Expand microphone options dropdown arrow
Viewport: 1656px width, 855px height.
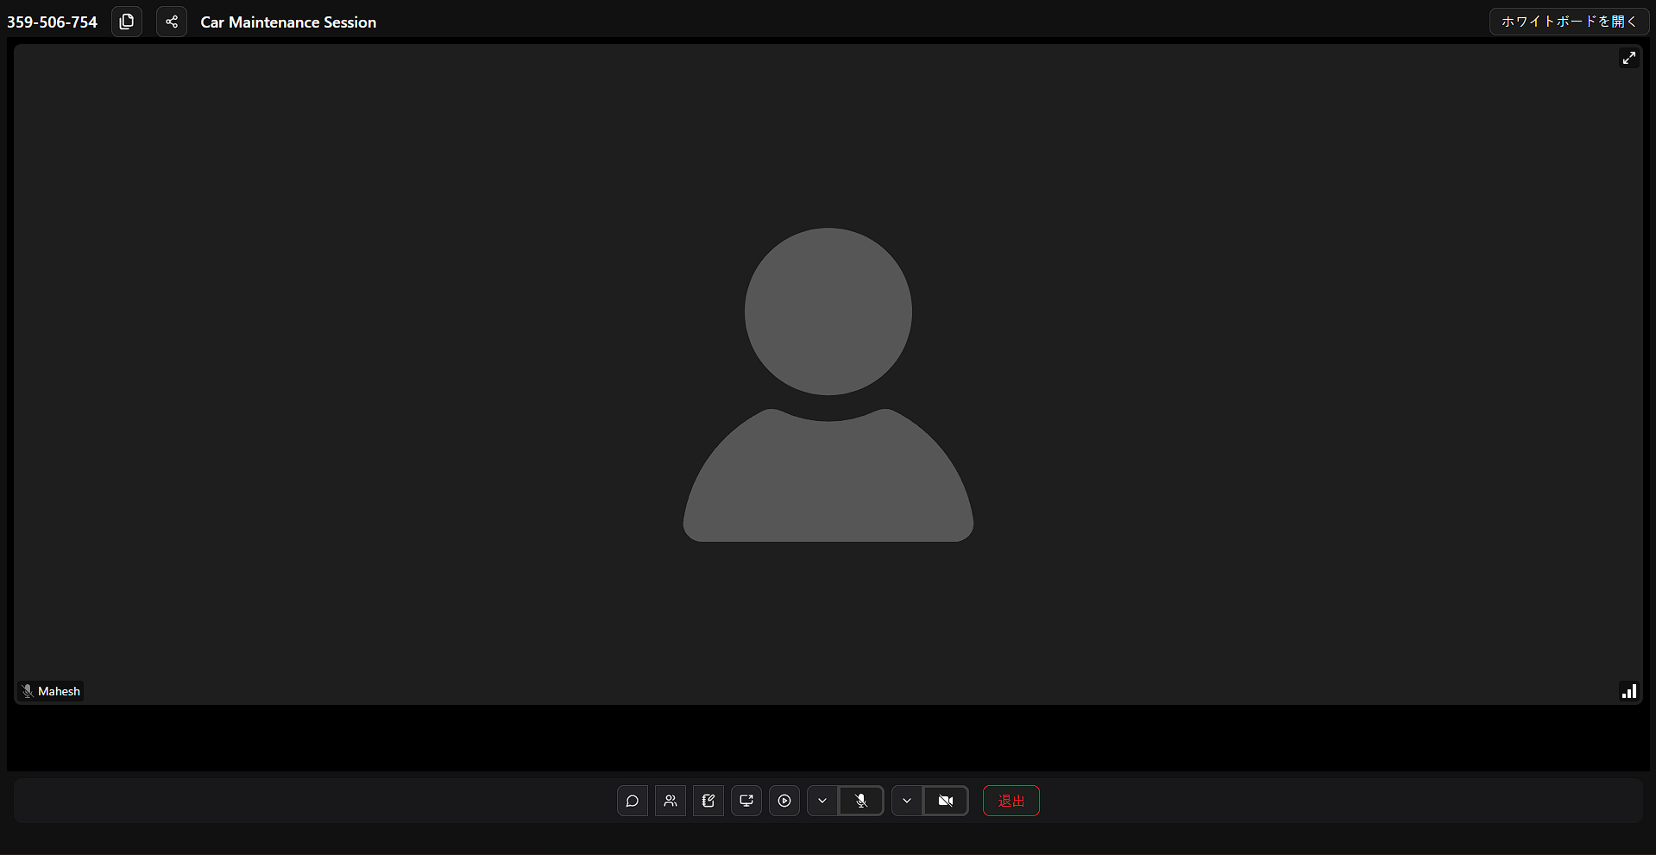tap(822, 801)
